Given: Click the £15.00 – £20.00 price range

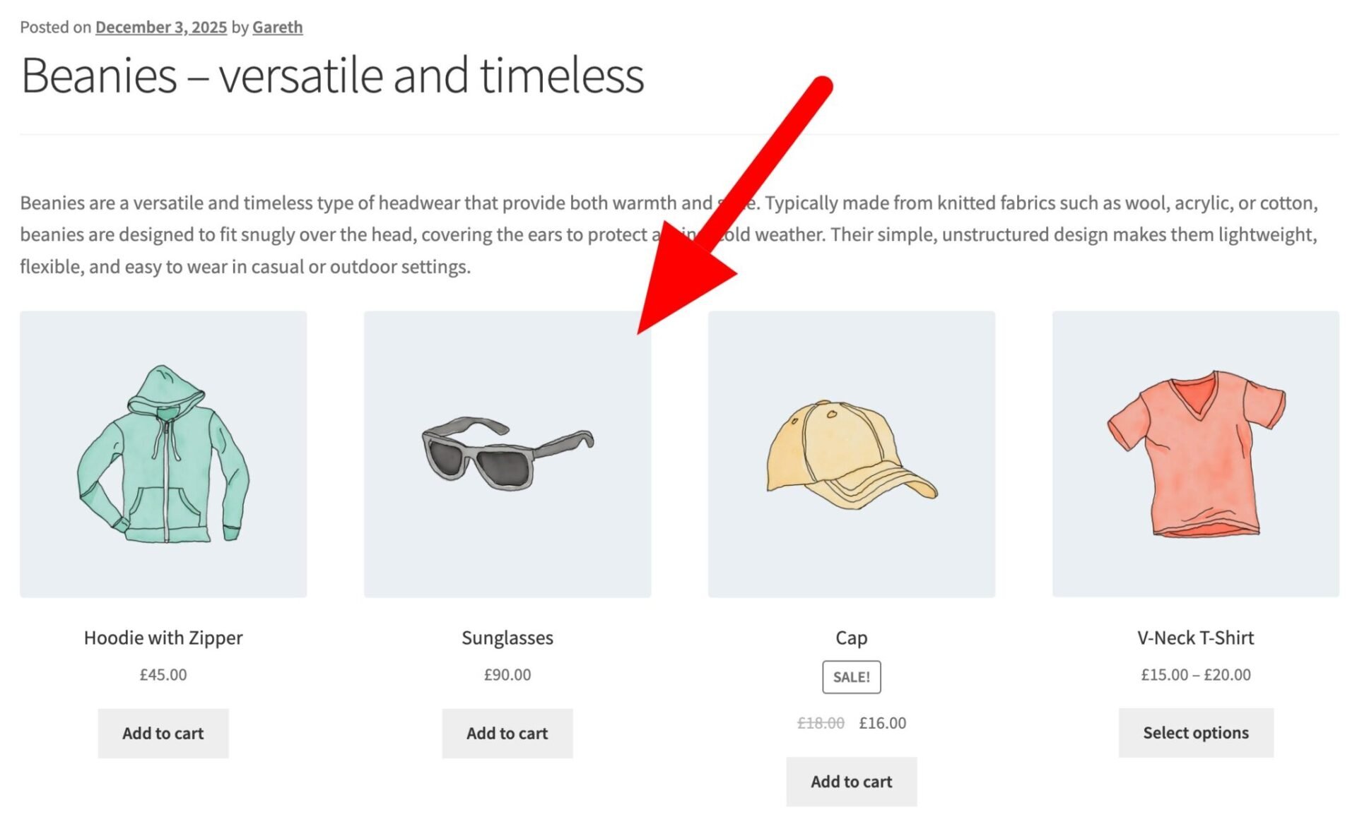Looking at the screenshot, I should (x=1195, y=674).
